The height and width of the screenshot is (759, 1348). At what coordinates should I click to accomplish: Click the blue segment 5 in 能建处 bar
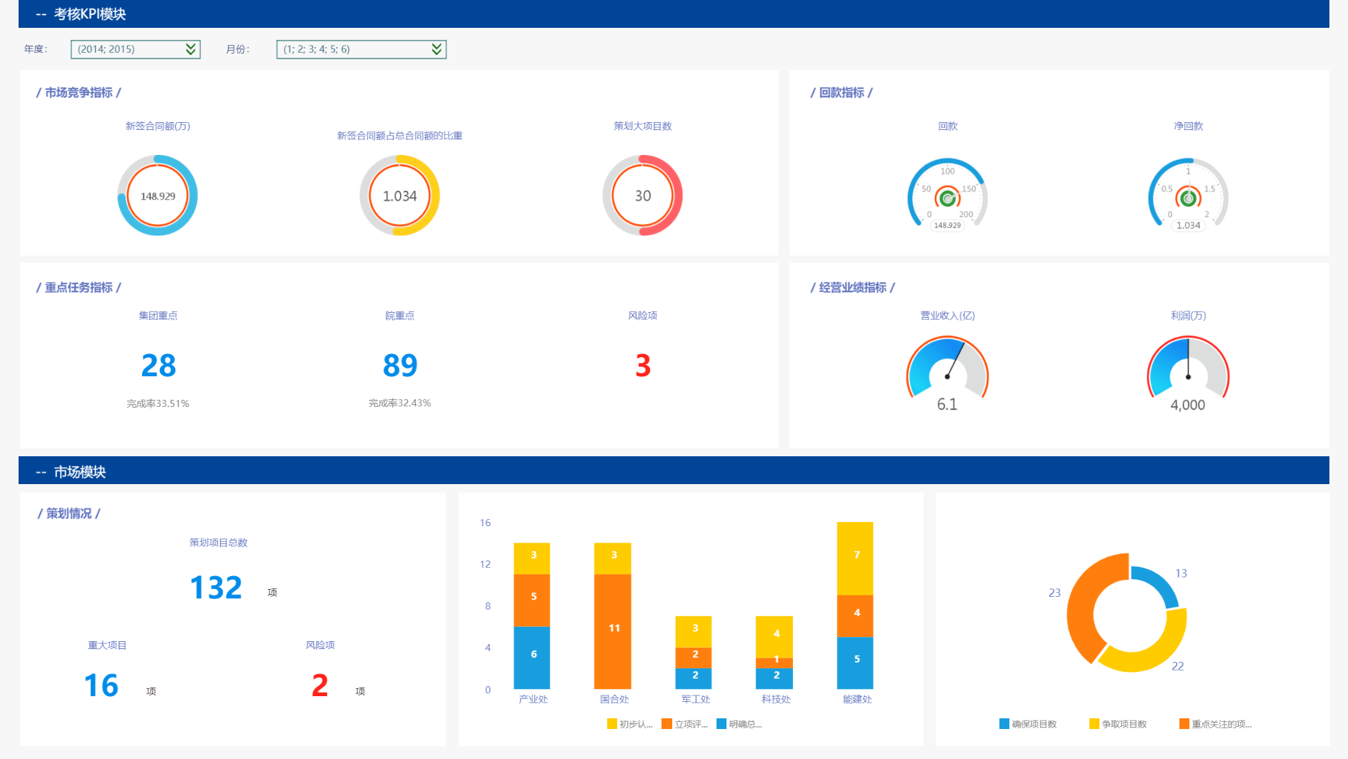tap(855, 663)
